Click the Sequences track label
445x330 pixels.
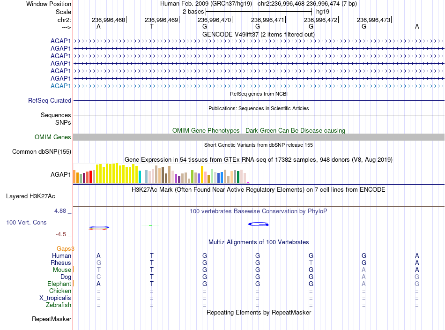(56, 115)
